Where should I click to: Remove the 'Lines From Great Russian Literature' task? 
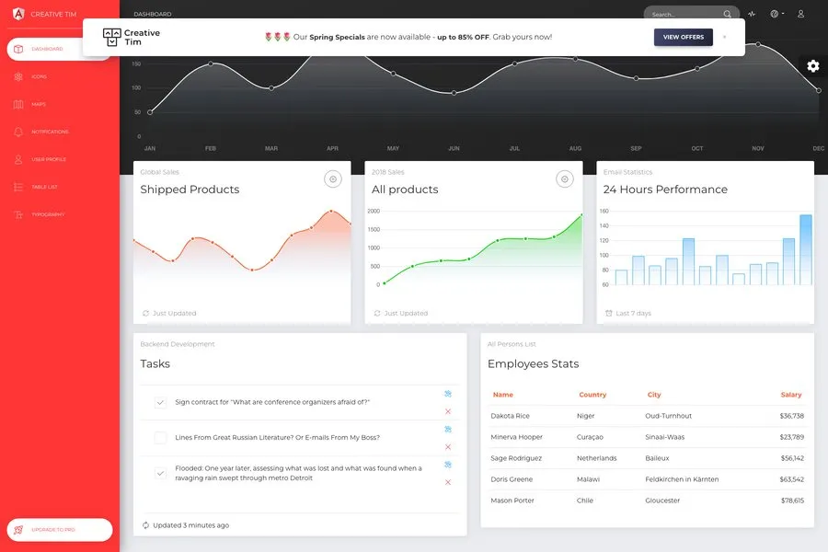pos(448,446)
